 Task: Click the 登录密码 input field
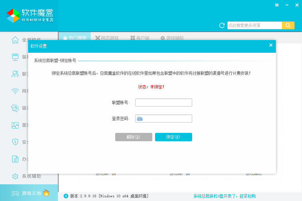point(164,119)
